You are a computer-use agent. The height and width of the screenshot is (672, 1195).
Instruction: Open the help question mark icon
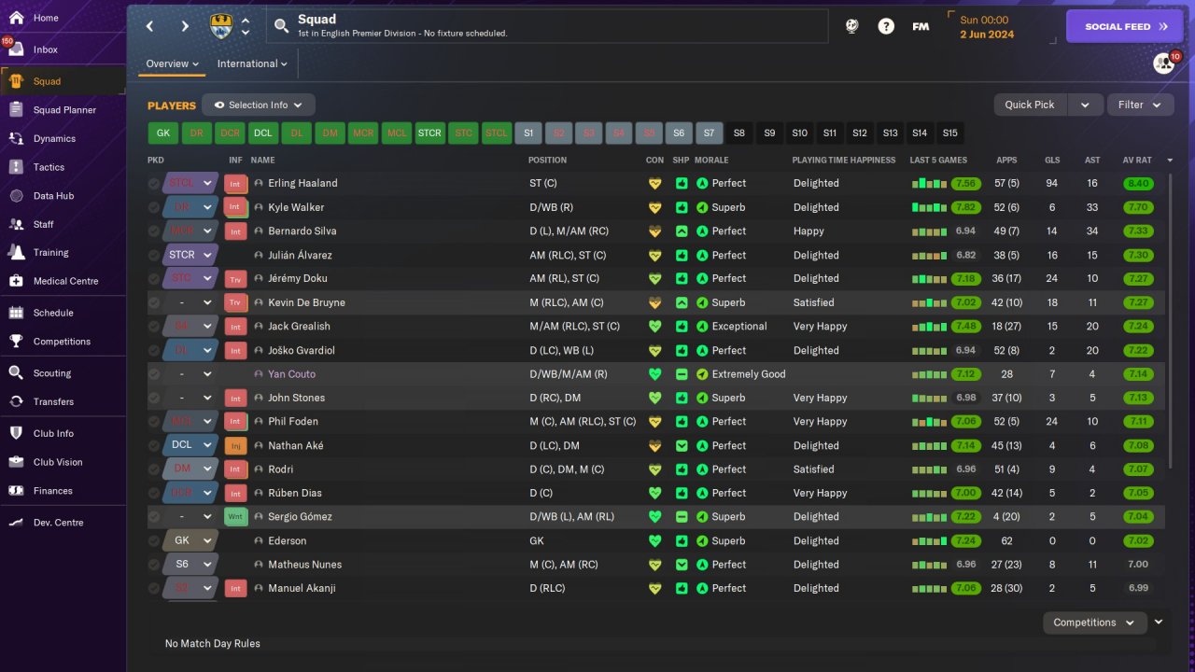tap(886, 26)
